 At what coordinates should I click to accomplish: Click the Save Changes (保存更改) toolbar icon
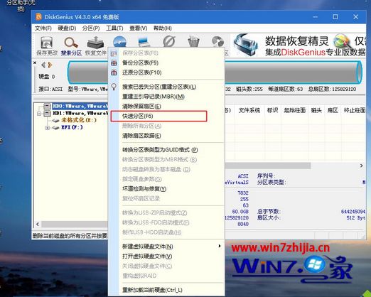pyautogui.click(x=47, y=46)
